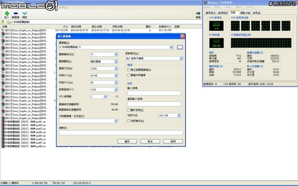Viewport: 298px width, 186px height.
Task: Click the Task Manager title bar icon
Action: tap(205, 2)
